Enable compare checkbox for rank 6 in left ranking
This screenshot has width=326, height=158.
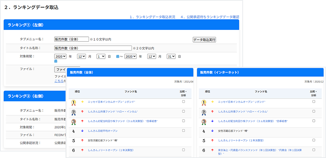183,150
